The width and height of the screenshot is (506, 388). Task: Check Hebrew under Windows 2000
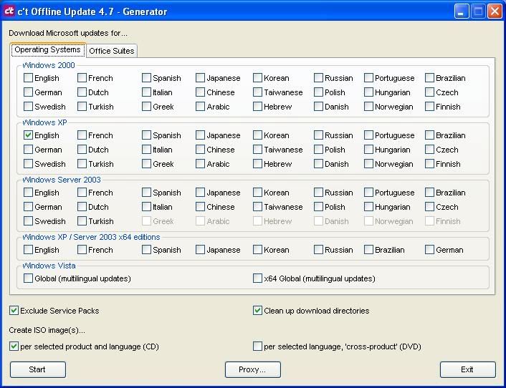coord(257,107)
